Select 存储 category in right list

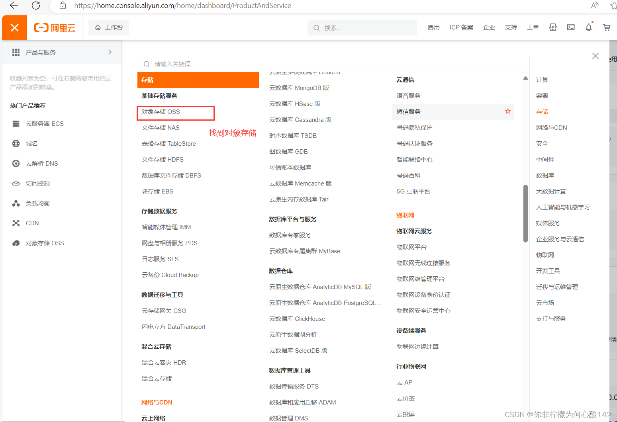542,112
